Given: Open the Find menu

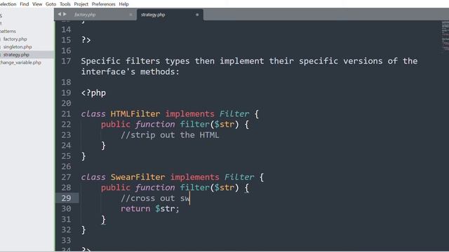Looking at the screenshot, I should [x=25, y=4].
